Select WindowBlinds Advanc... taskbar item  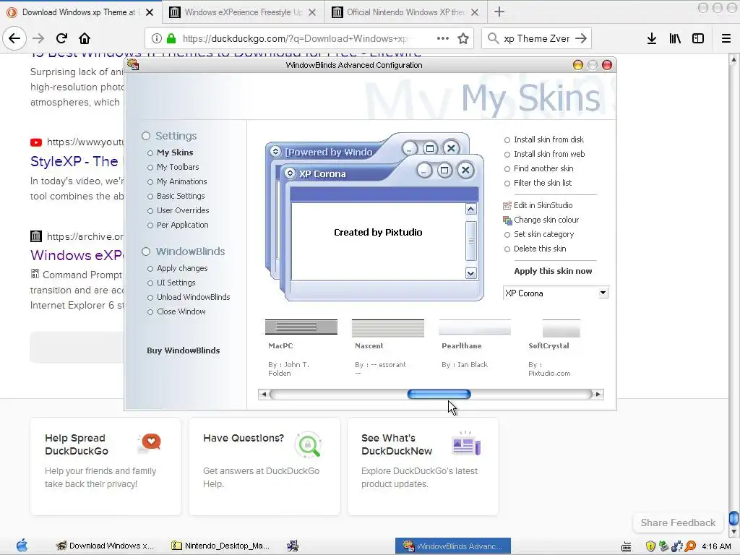[x=453, y=546]
